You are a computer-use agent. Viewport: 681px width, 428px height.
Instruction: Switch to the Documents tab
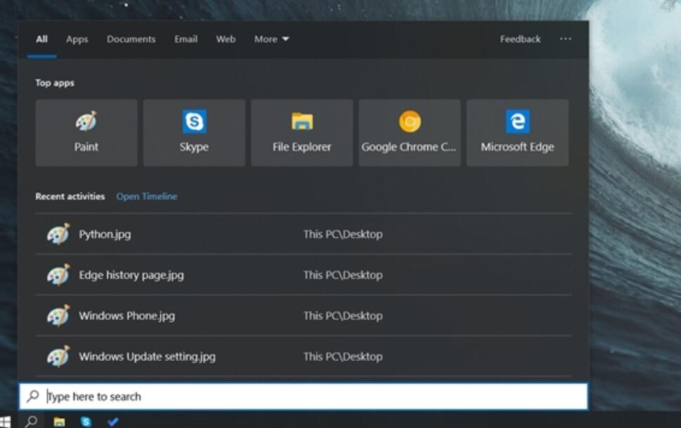click(131, 39)
